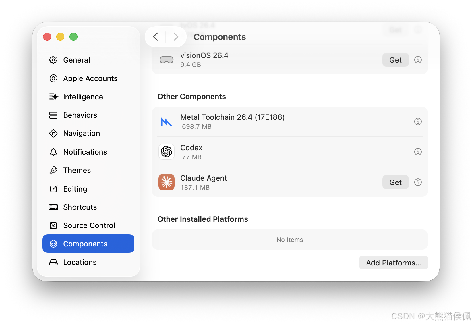Click the visionOS headset icon
This screenshot has height=324, width=472.
[167, 60]
